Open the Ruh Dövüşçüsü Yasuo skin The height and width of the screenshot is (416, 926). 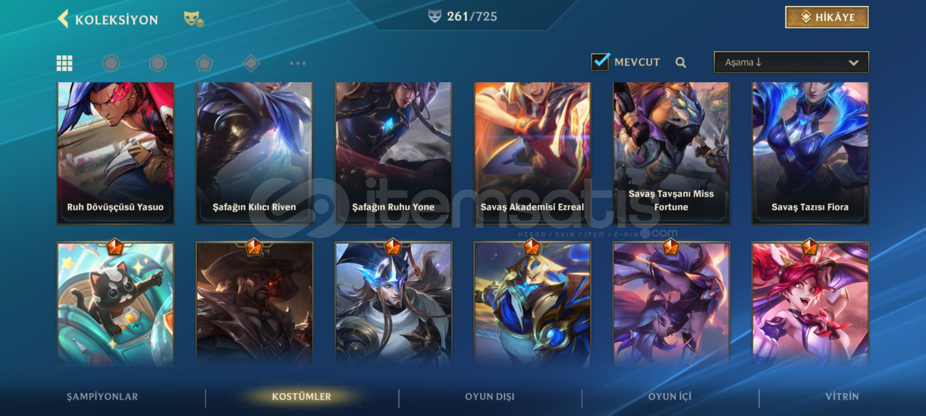(115, 153)
